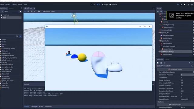This screenshot has width=194, height=109.
Task: Select the Rotate mode tool in viewport toolbar
Action: point(32,12)
